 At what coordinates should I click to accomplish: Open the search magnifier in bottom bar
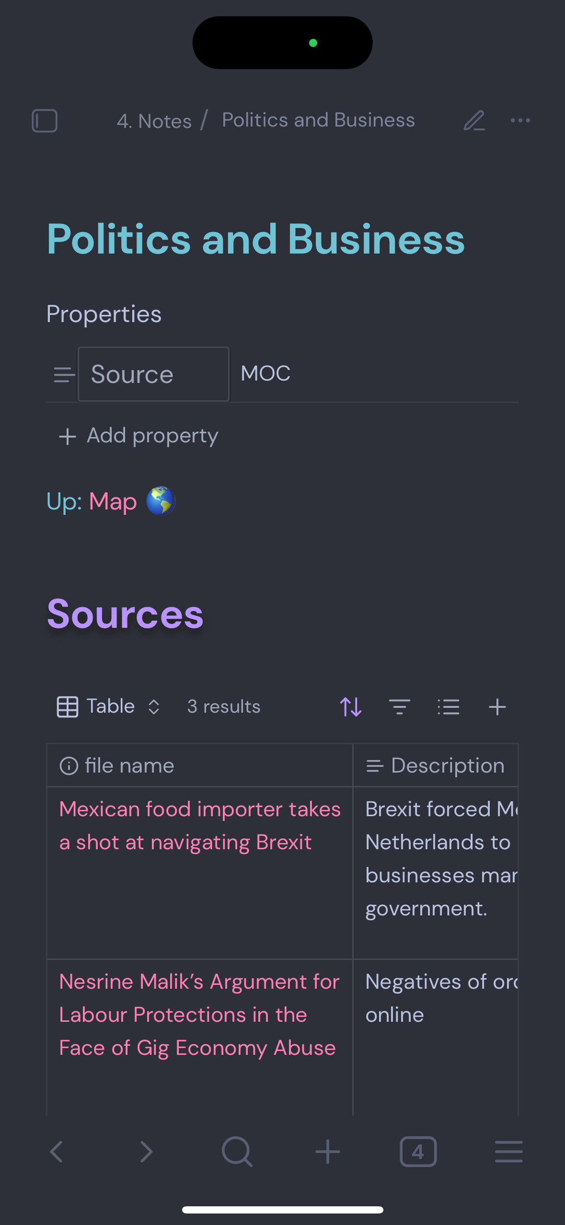[237, 1152]
